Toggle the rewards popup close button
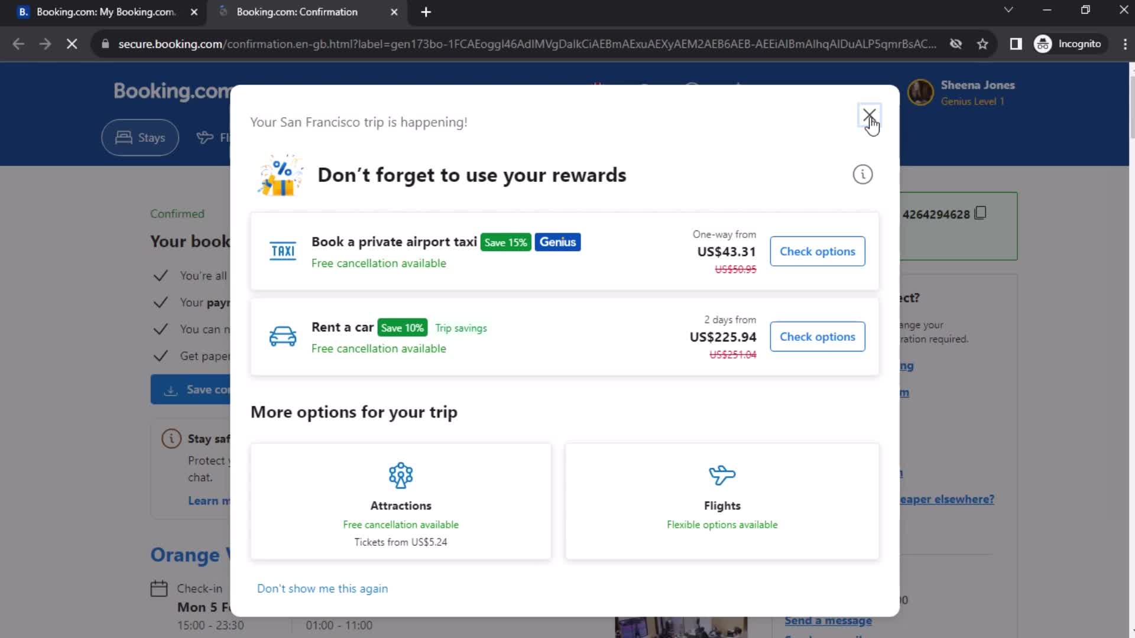Screen dimensions: 1135x638 tap(870, 117)
